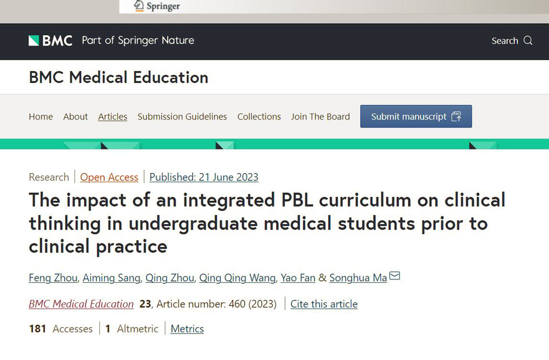Browse the Collections section
The width and height of the screenshot is (549, 360).
[x=259, y=117]
